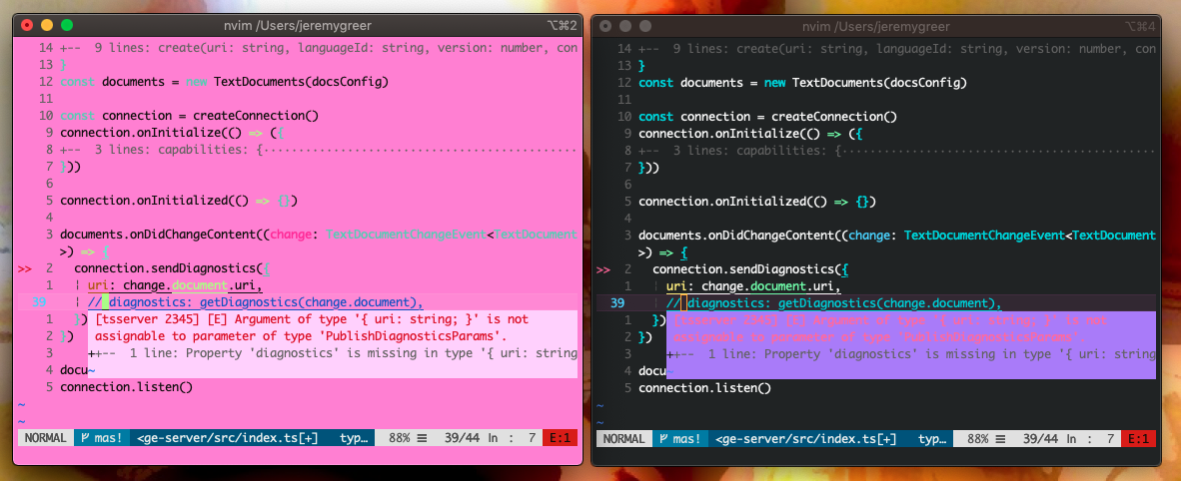Click the >> error sign in pink window gutter

[25, 268]
